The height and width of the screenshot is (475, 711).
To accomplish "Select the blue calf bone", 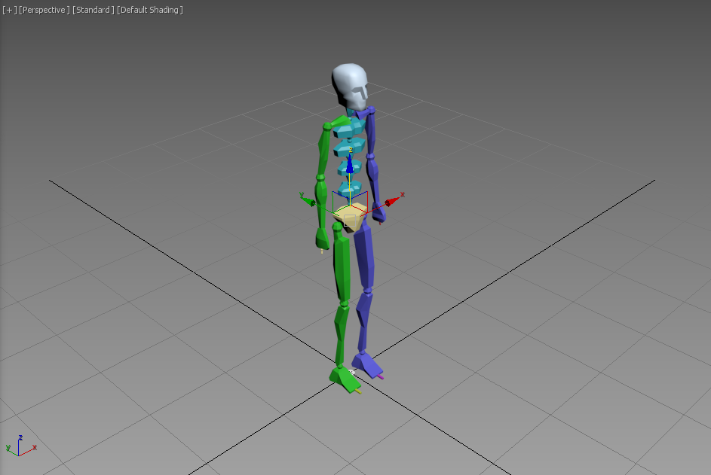I will [x=363, y=321].
